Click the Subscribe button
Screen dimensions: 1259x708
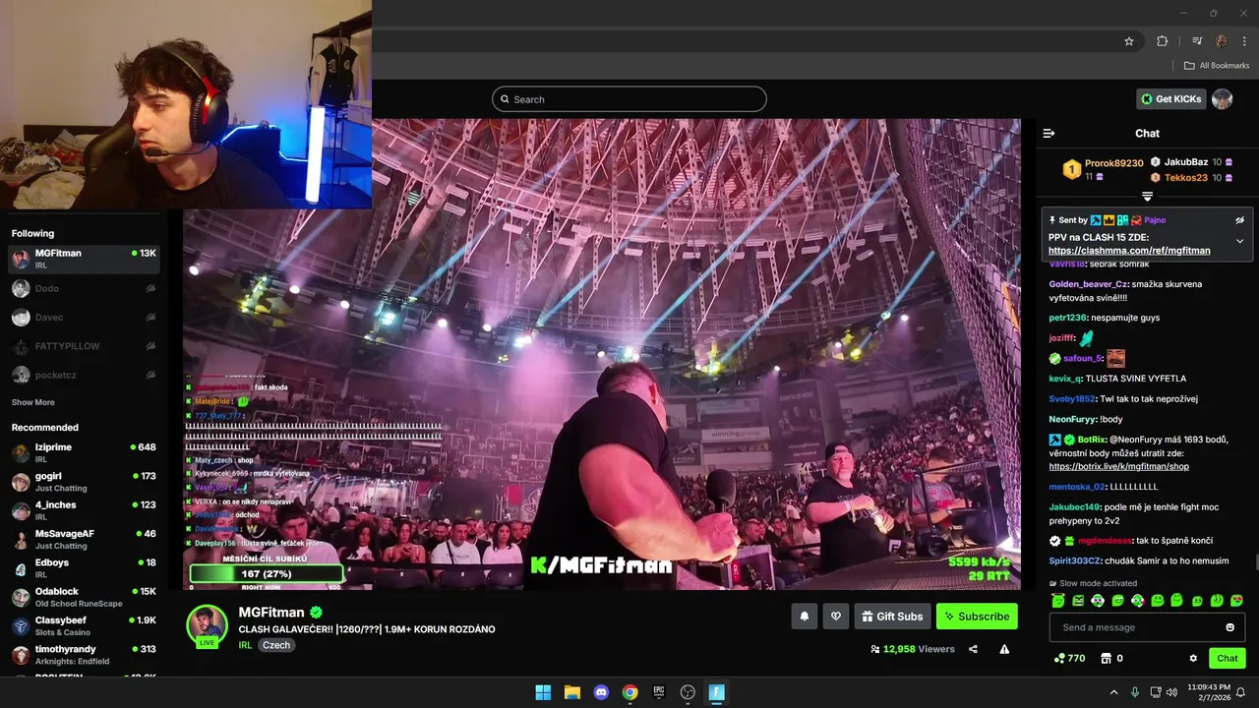[977, 617]
